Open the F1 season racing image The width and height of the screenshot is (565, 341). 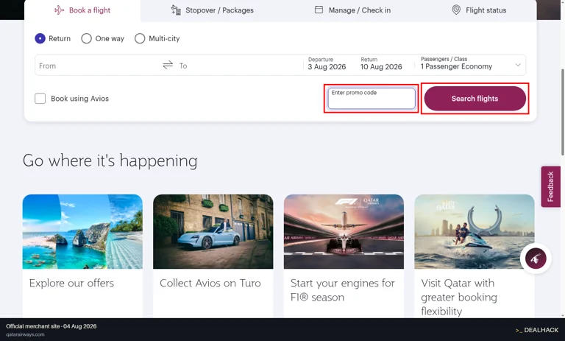tap(344, 232)
